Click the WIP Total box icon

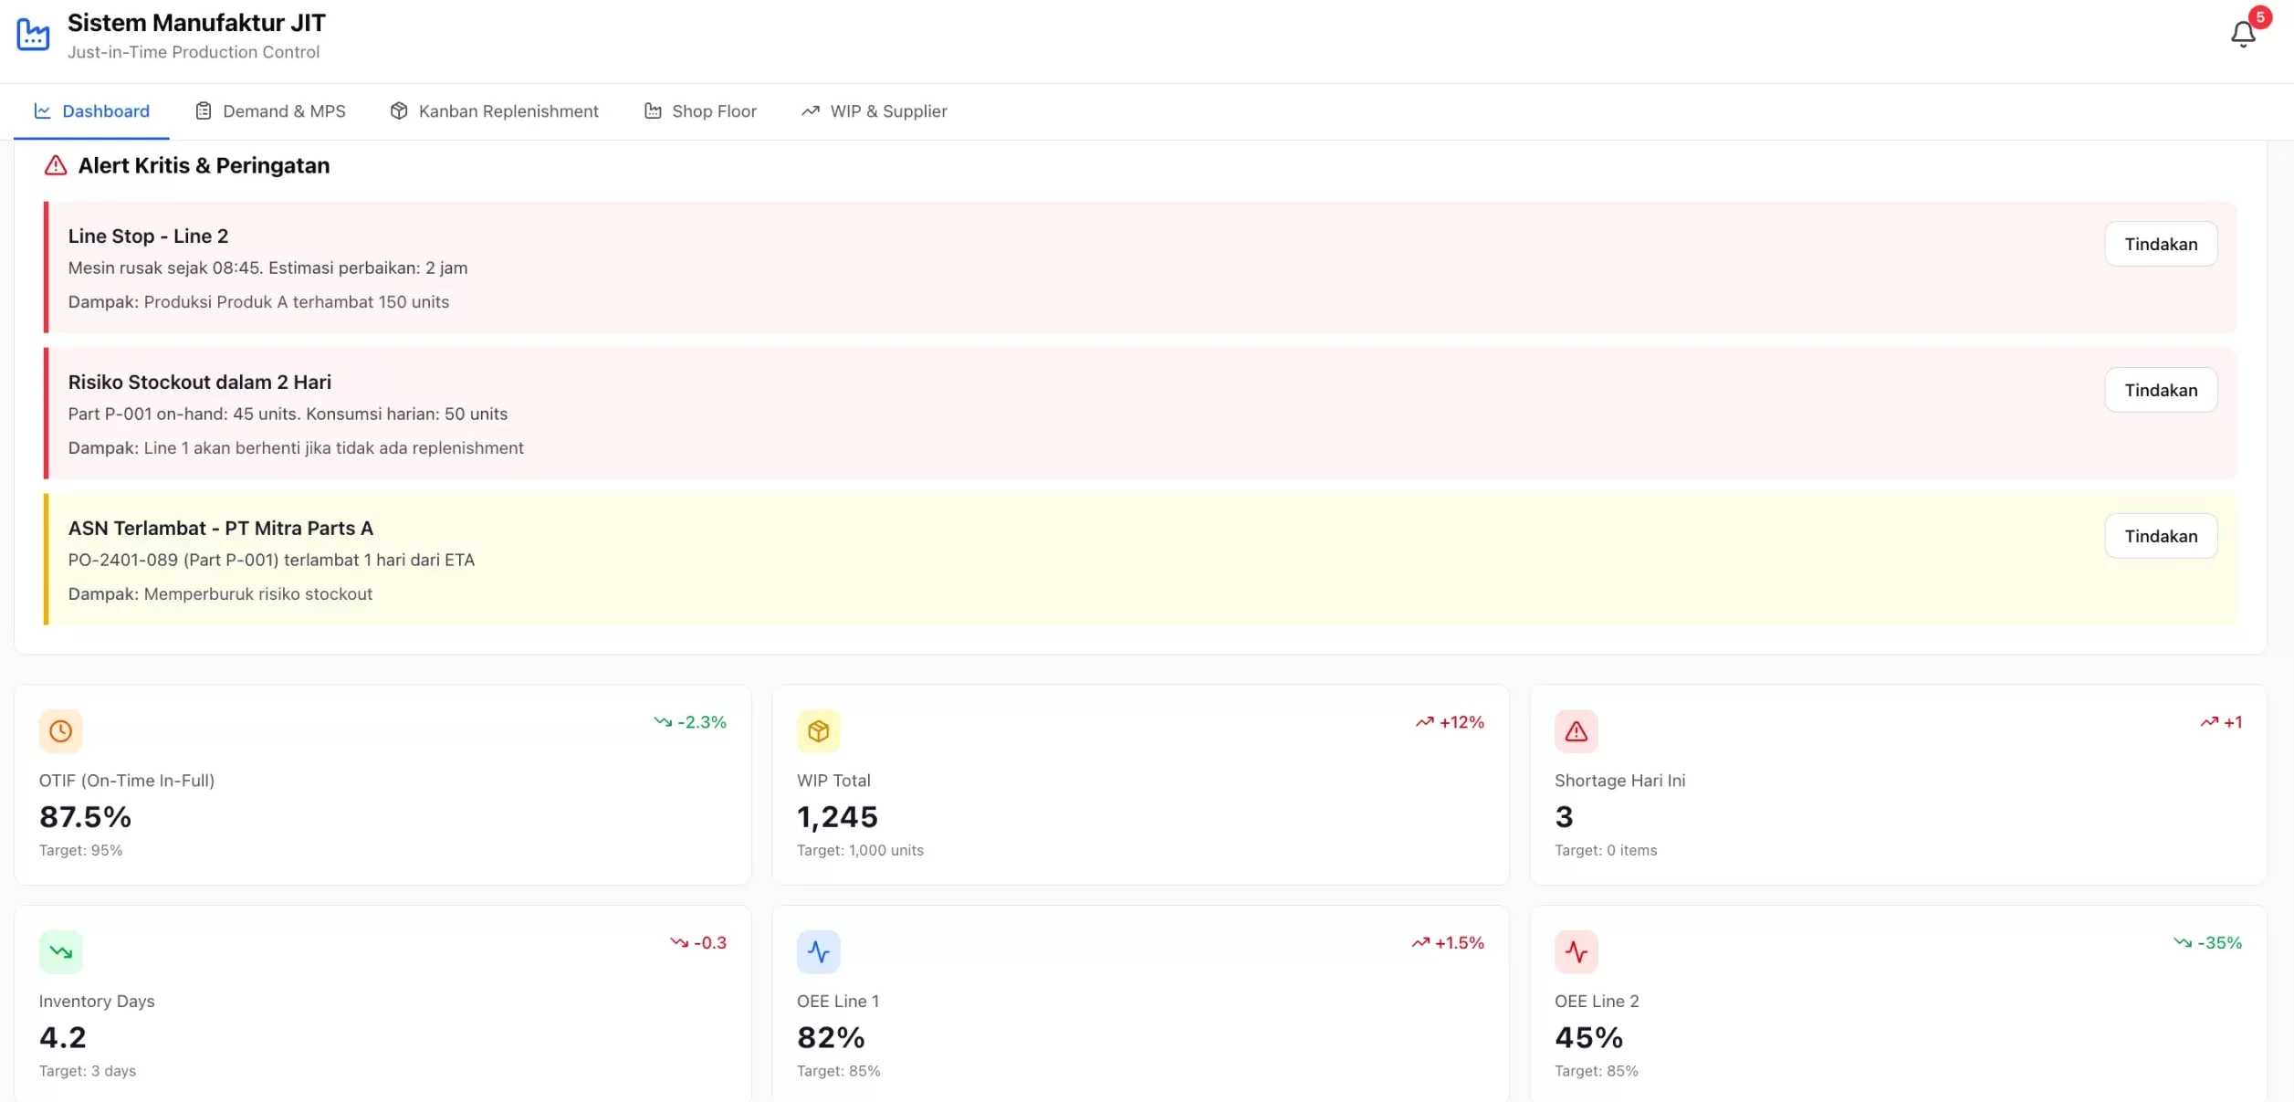(818, 731)
